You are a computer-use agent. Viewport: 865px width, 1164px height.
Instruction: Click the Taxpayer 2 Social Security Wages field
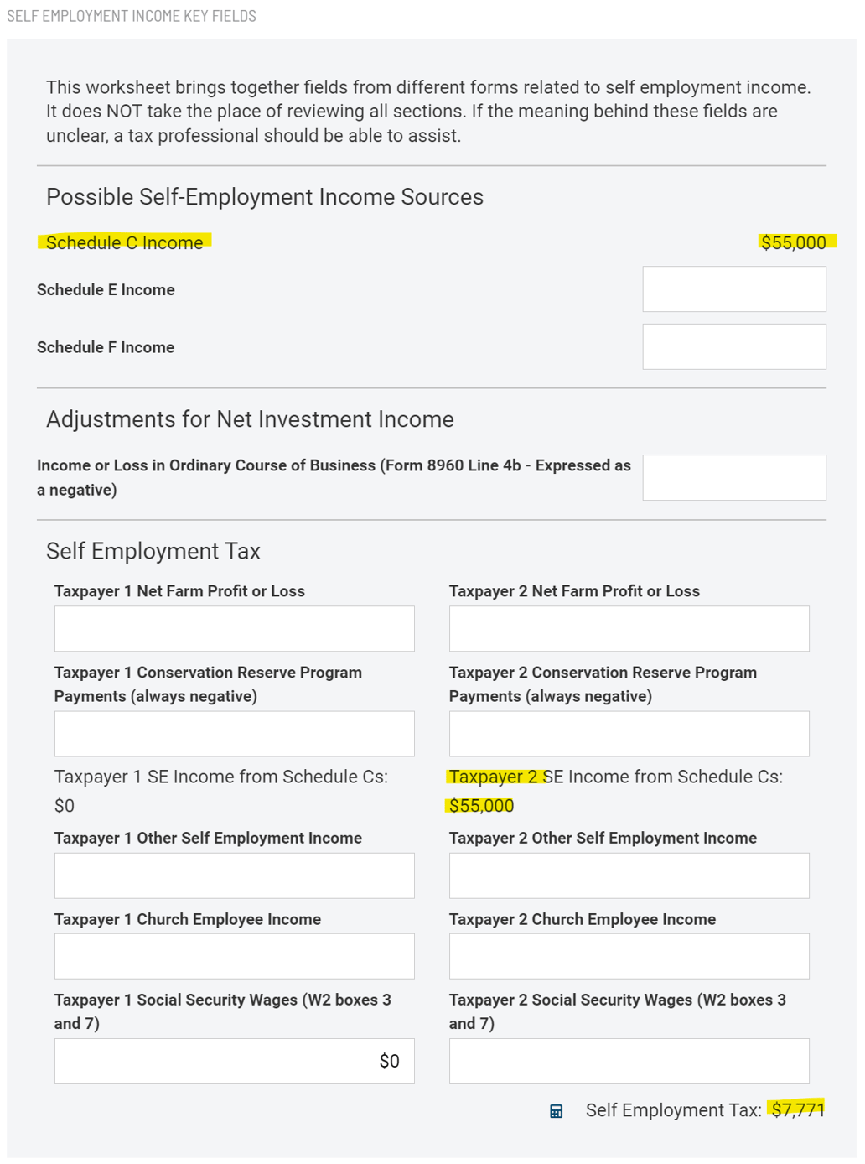pyautogui.click(x=628, y=1060)
